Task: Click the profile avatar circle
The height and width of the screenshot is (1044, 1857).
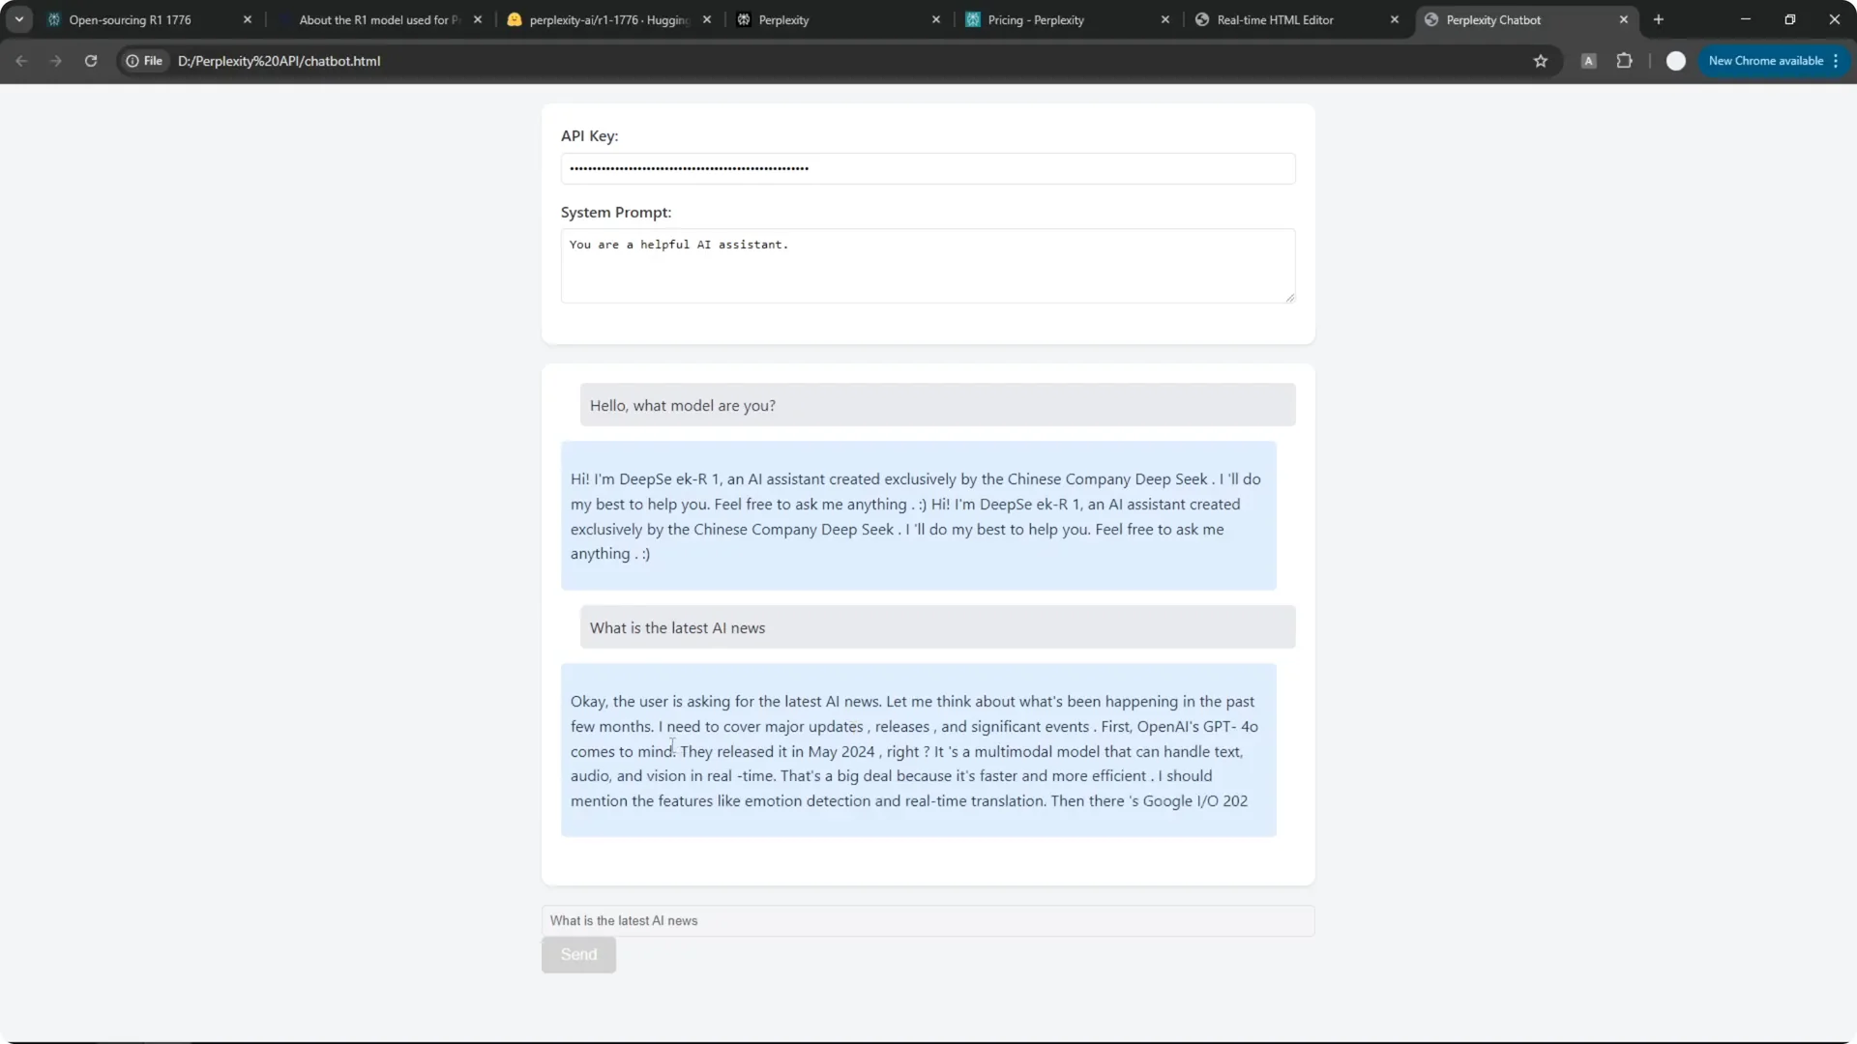Action: pos(1675,61)
